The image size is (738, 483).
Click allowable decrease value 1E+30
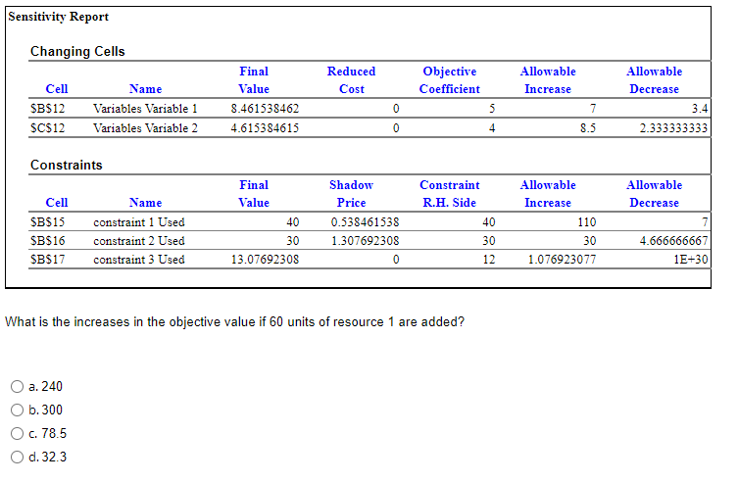click(x=690, y=260)
